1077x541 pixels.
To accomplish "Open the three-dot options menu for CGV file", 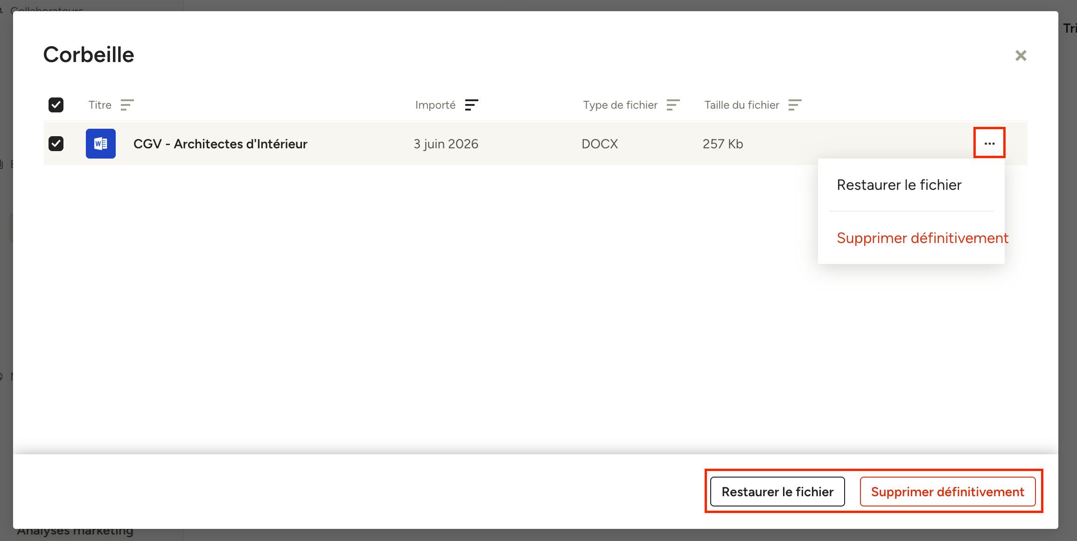I will (989, 143).
